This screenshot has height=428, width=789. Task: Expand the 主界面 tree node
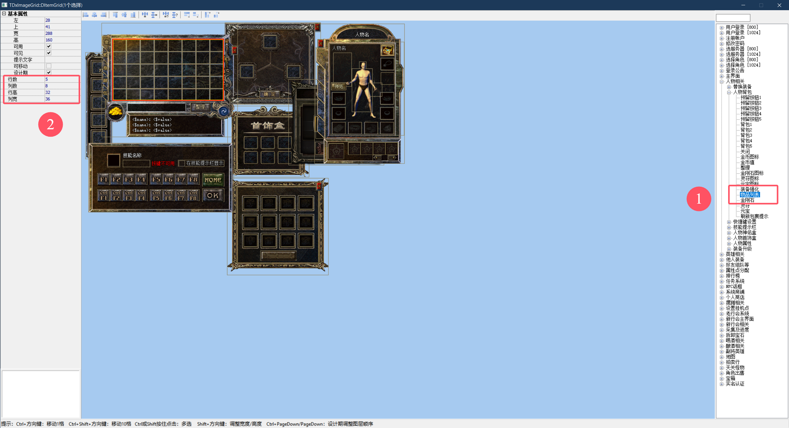click(722, 76)
